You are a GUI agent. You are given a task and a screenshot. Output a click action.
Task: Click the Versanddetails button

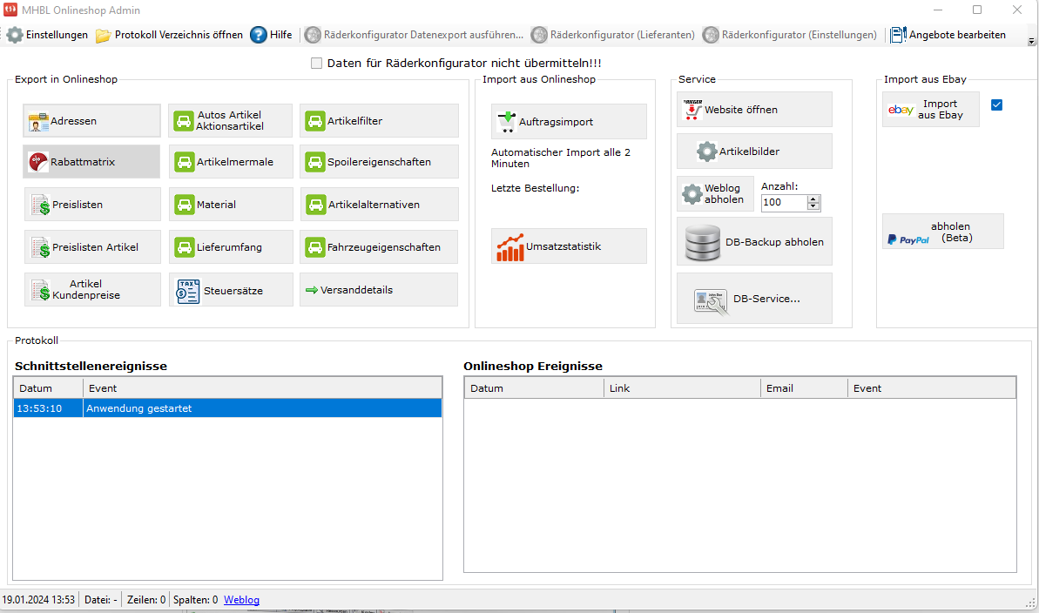(378, 290)
